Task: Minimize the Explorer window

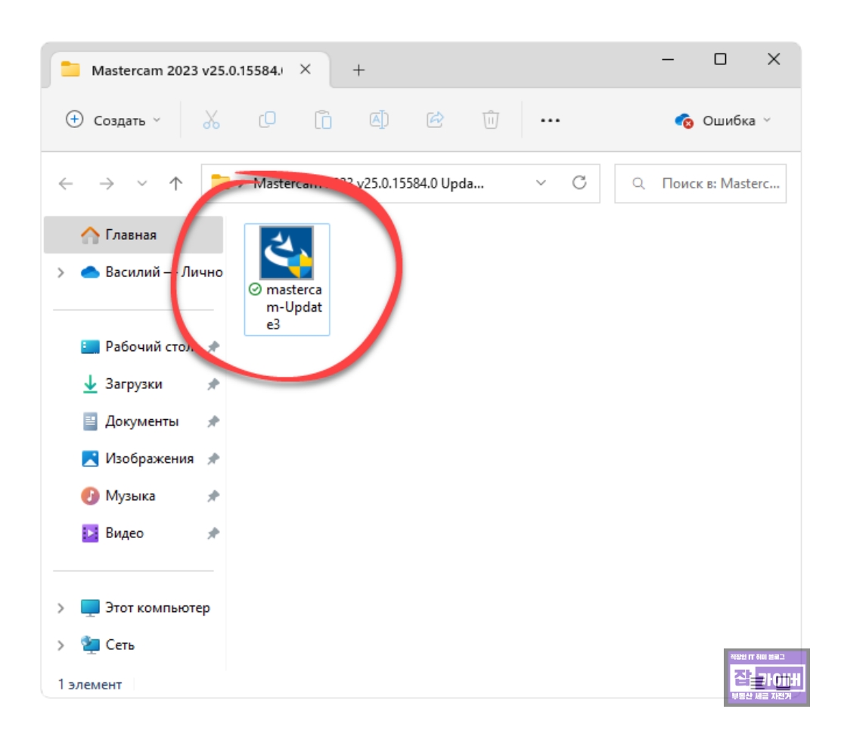Action: coord(668,59)
